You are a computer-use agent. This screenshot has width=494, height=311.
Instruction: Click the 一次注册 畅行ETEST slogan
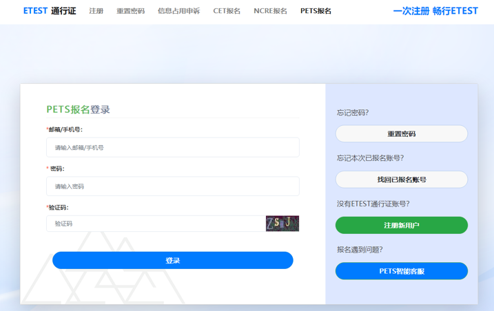[435, 11]
